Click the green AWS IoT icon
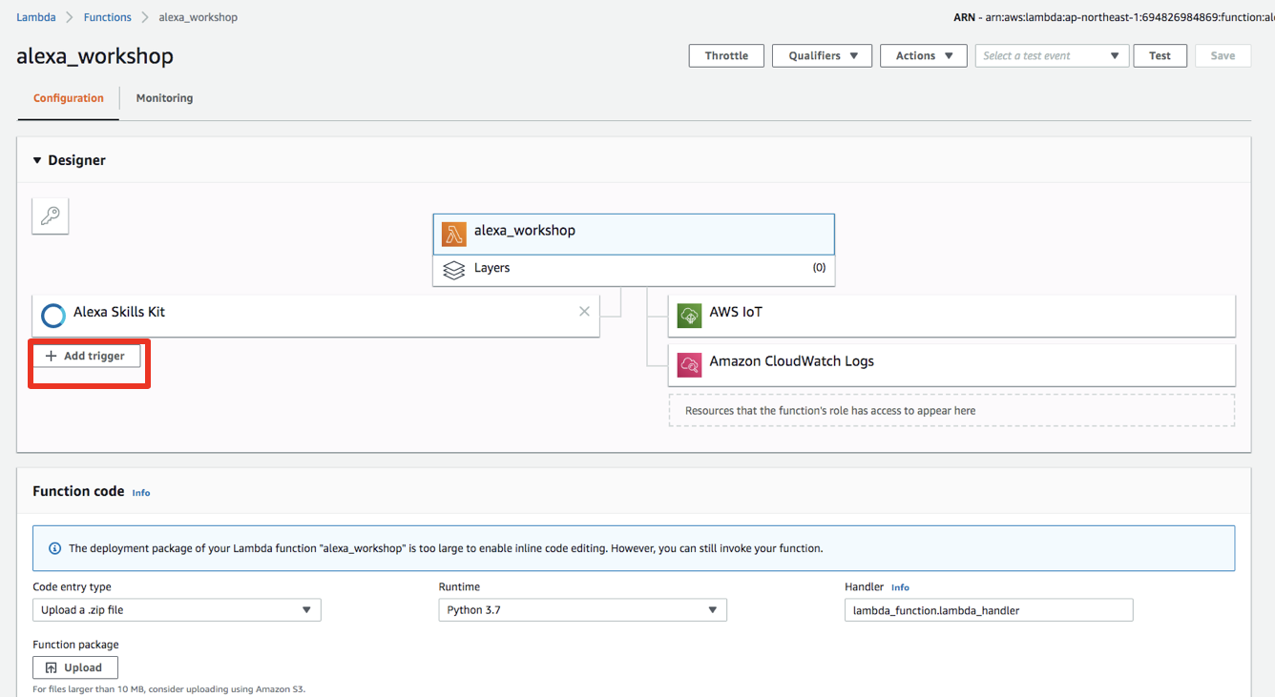This screenshot has height=697, width=1275. point(689,315)
